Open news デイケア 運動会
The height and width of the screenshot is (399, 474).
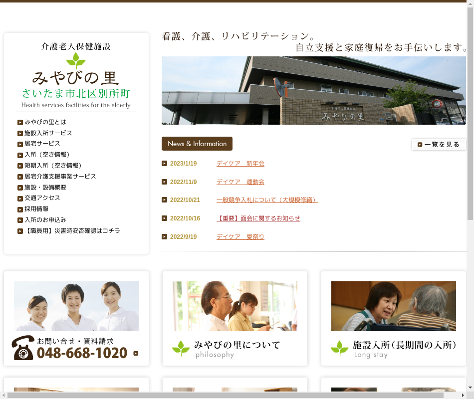pos(240,182)
